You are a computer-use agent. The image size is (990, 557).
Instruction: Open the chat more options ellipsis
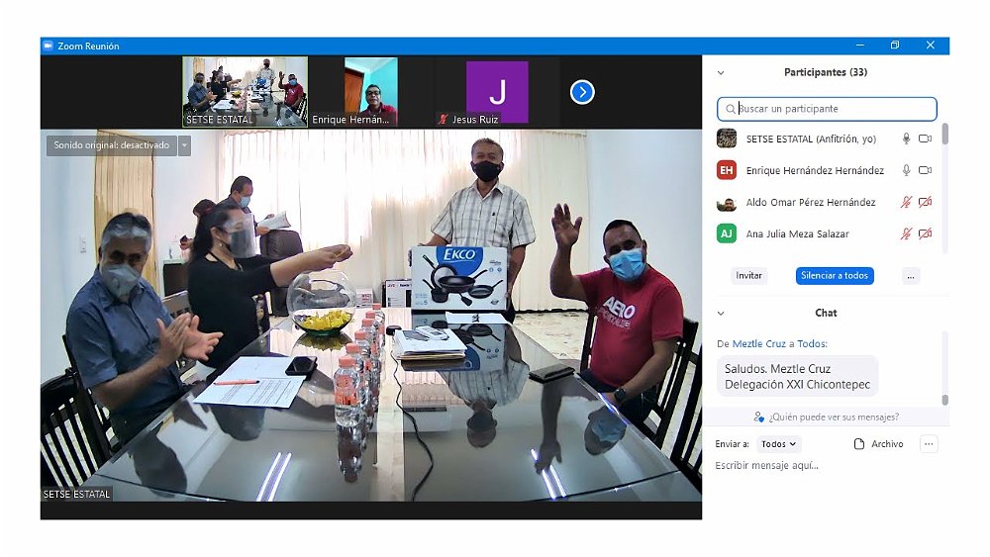(x=929, y=444)
